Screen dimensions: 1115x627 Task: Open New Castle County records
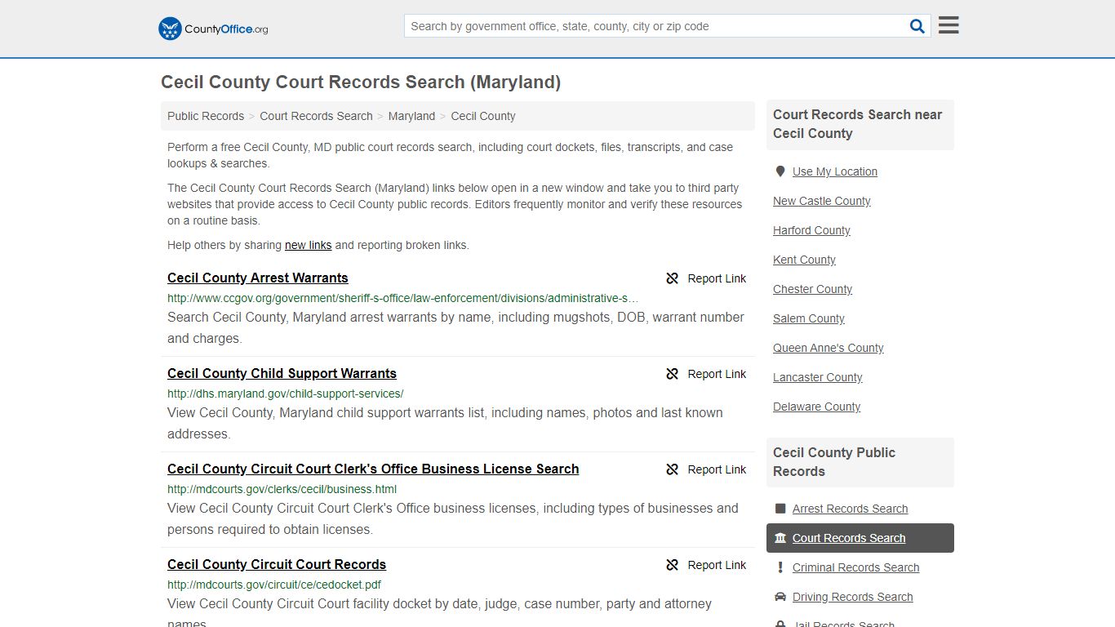click(822, 201)
